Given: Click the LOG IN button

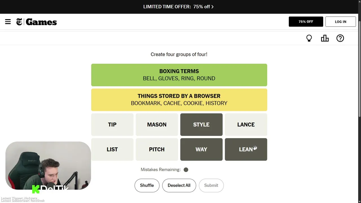Looking at the screenshot, I should 341,22.
